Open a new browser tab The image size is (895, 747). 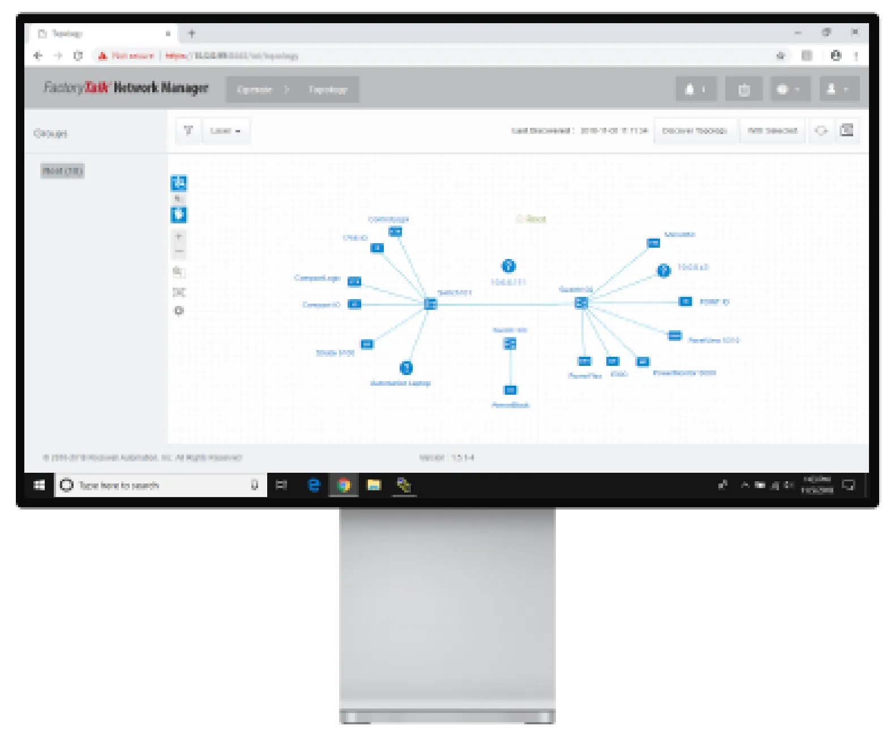tap(191, 33)
